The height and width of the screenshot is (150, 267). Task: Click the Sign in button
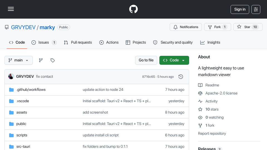[x=240, y=9]
